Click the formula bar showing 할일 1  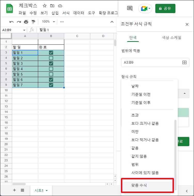click(x=76, y=30)
